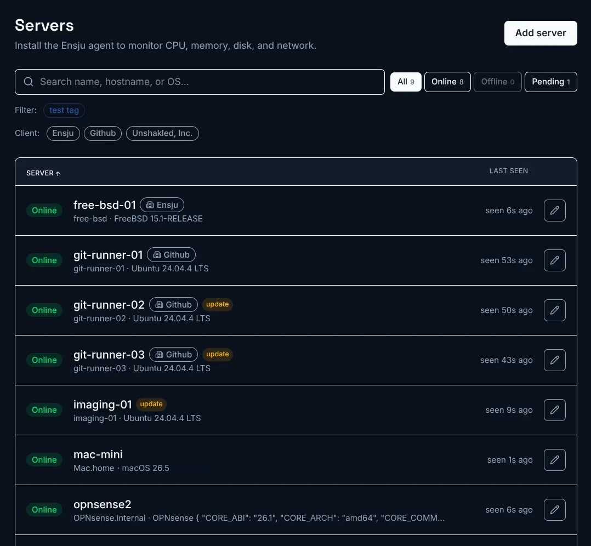
Task: Open mac-mini server name
Action: [x=98, y=454]
